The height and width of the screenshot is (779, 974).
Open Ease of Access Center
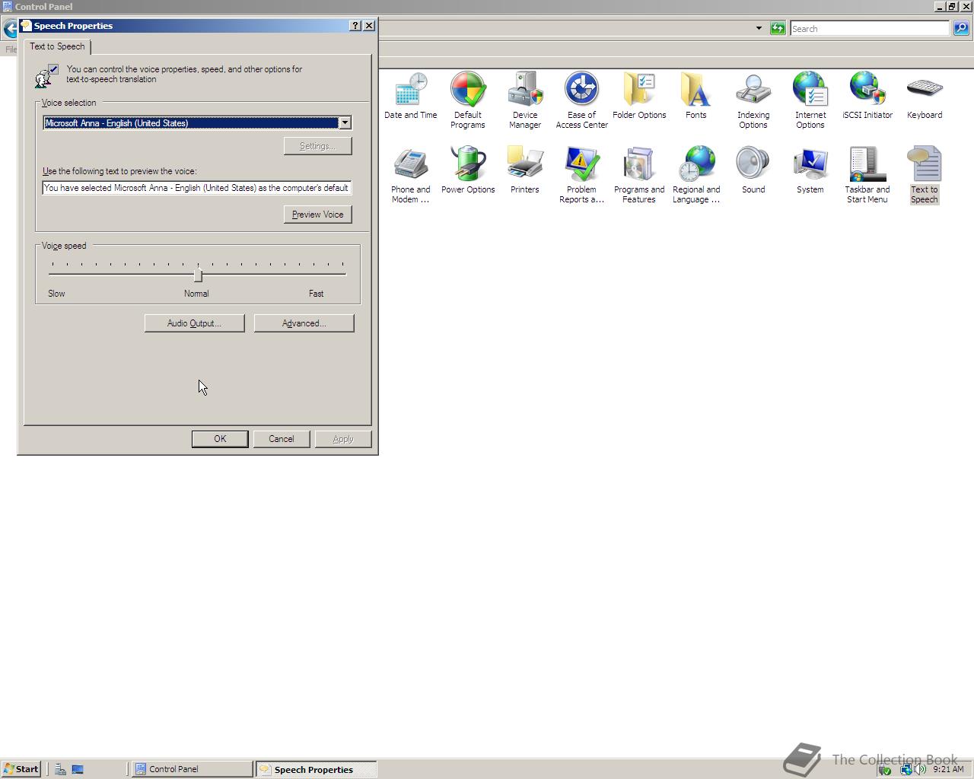pos(582,100)
